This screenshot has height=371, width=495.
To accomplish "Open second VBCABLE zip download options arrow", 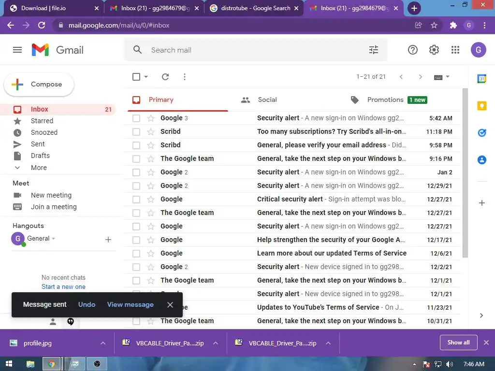I will pyautogui.click(x=328, y=343).
